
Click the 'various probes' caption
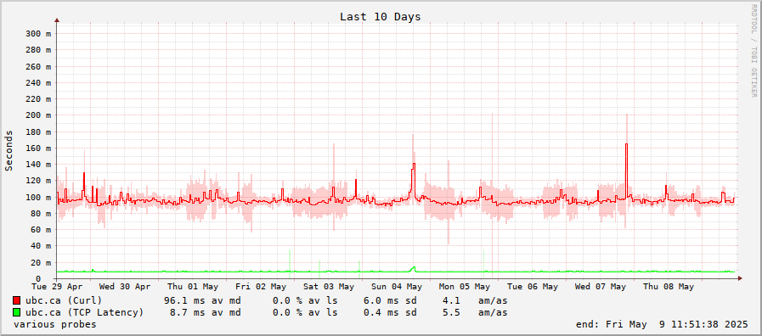55,324
